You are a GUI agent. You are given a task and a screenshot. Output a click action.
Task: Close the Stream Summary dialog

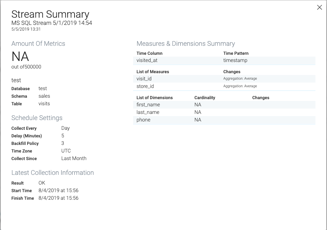319,7
